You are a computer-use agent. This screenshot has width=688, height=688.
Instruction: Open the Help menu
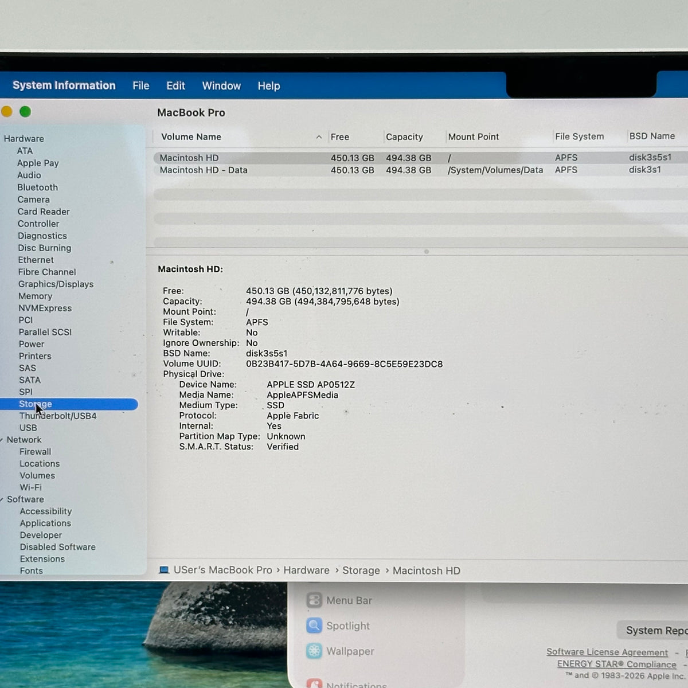pos(268,86)
